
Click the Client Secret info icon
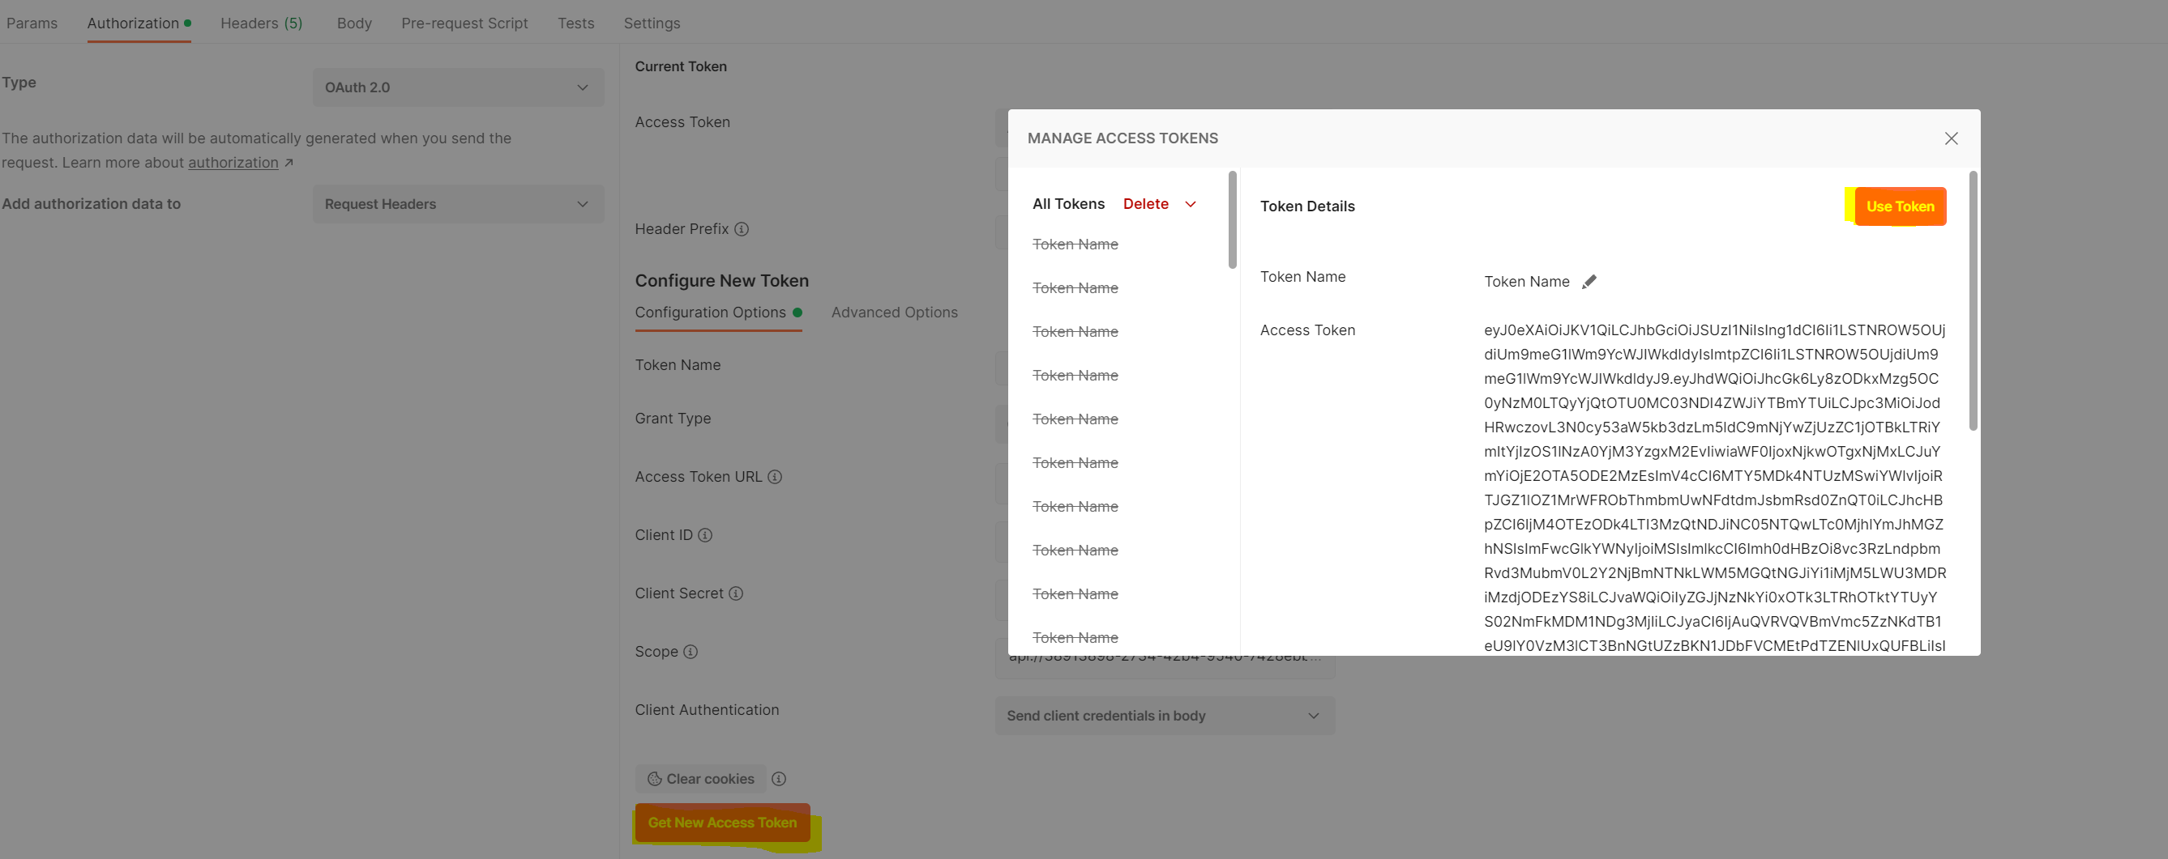pos(737,593)
